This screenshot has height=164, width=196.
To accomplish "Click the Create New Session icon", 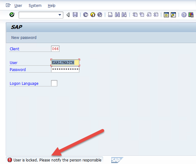I will click(166, 15).
